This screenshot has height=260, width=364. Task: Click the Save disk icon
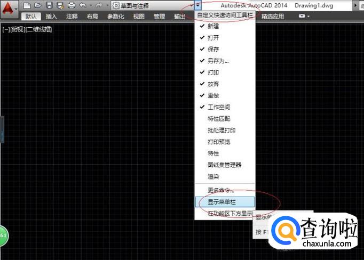point(49,5)
